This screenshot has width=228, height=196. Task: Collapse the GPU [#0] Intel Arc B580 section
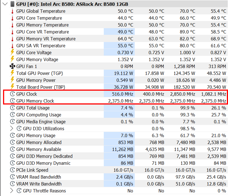click(x=5, y=4)
